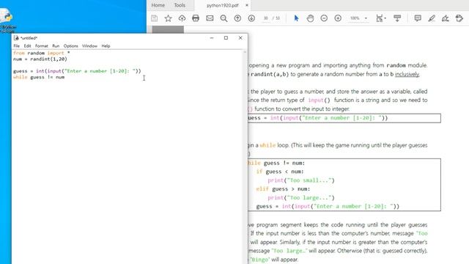Click the page number input field
Screen dimensions: 469x264
[265, 18]
